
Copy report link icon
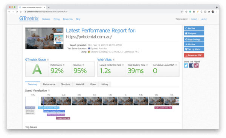(x=196, y=66)
